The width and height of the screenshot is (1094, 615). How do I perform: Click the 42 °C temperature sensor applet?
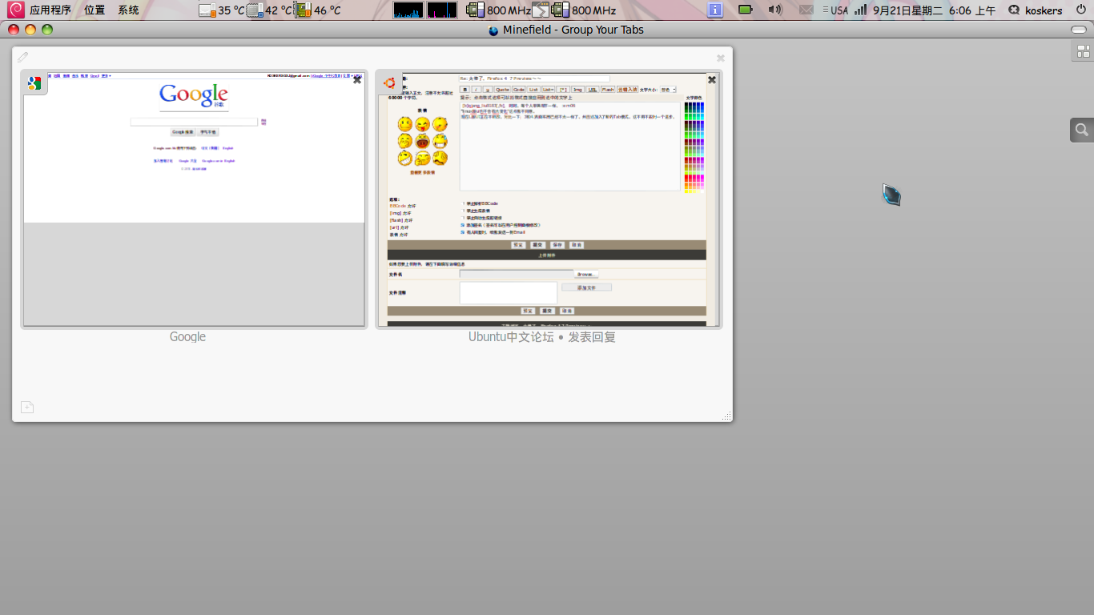(x=270, y=10)
